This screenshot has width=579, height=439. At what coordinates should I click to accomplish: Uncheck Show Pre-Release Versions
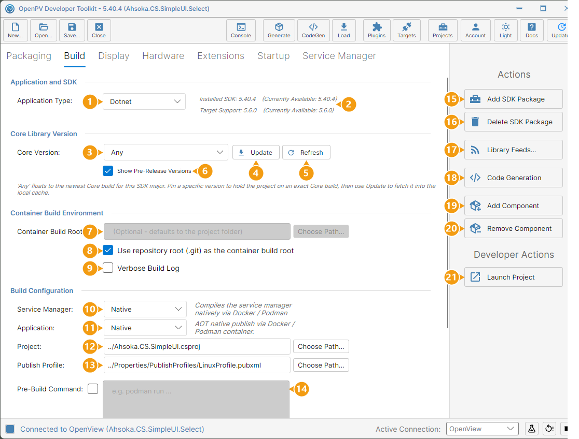(108, 171)
